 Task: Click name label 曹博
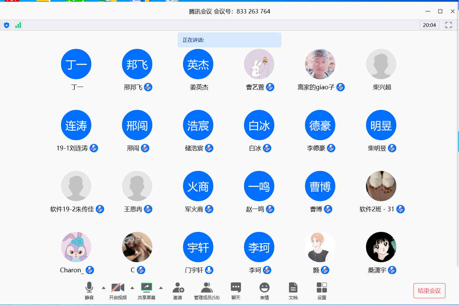pyautogui.click(x=316, y=209)
